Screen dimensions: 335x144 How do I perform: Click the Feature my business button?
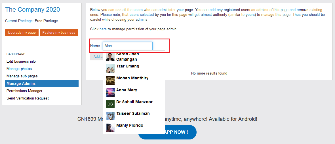tap(59, 33)
